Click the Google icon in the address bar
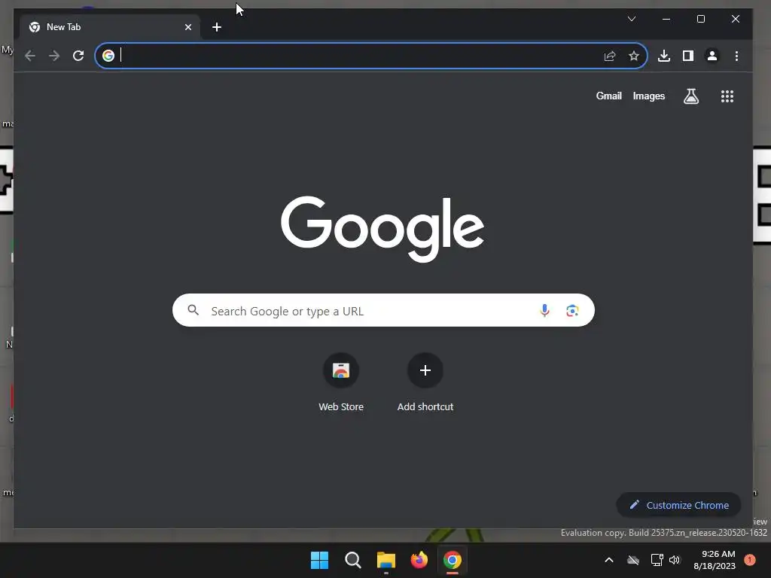The image size is (771, 578). [x=108, y=56]
